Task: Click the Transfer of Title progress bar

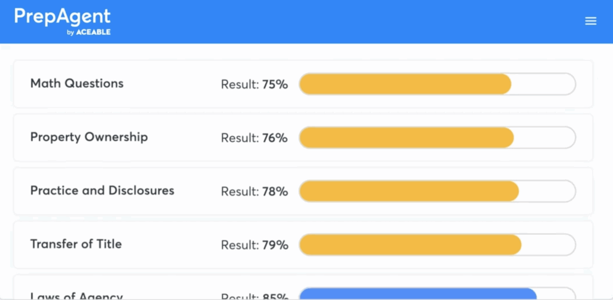Action: tap(410, 245)
